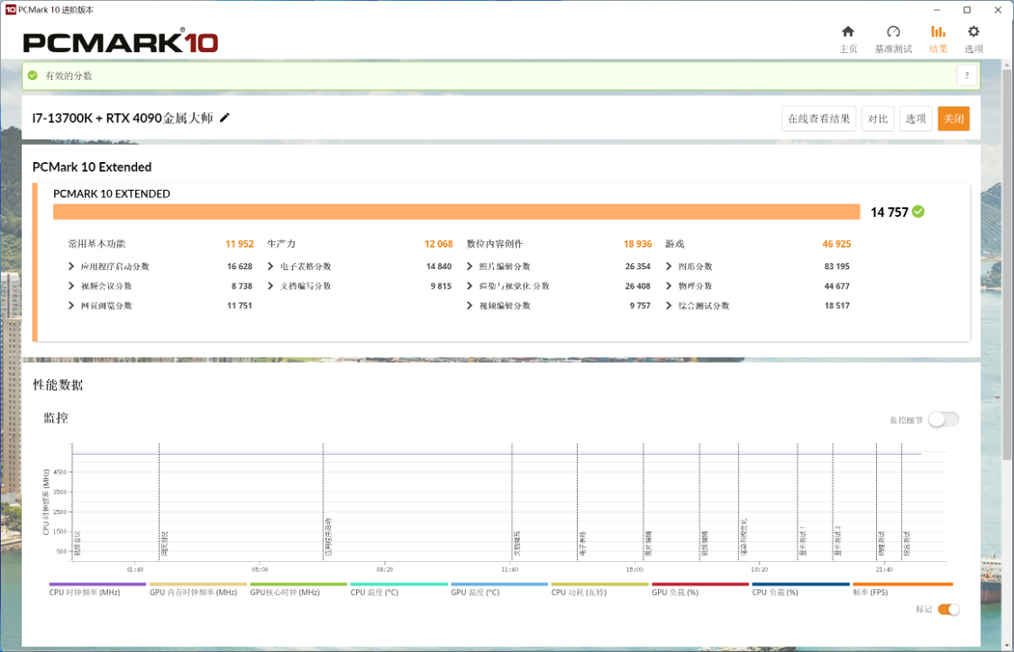The image size is (1014, 652).
Task: Expand the app start-up score (应用程序启动分数) row
Action: point(72,267)
